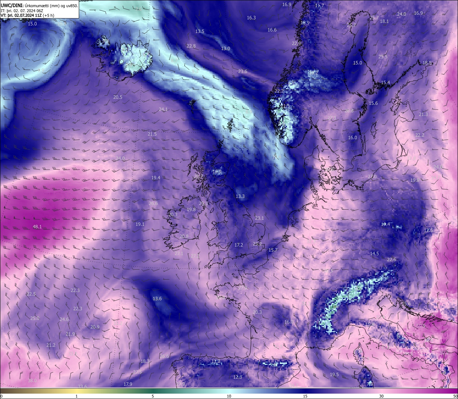Click the legend label '10' on the color scale
The height and width of the screenshot is (399, 458).
(x=229, y=396)
